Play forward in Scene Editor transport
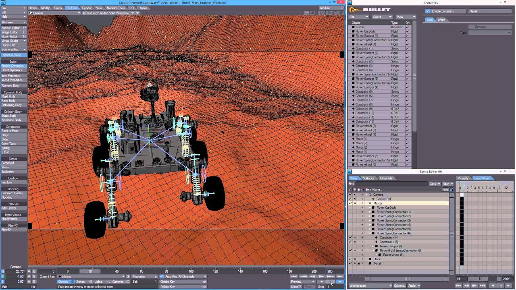516x290 pixels. [x=508, y=286]
